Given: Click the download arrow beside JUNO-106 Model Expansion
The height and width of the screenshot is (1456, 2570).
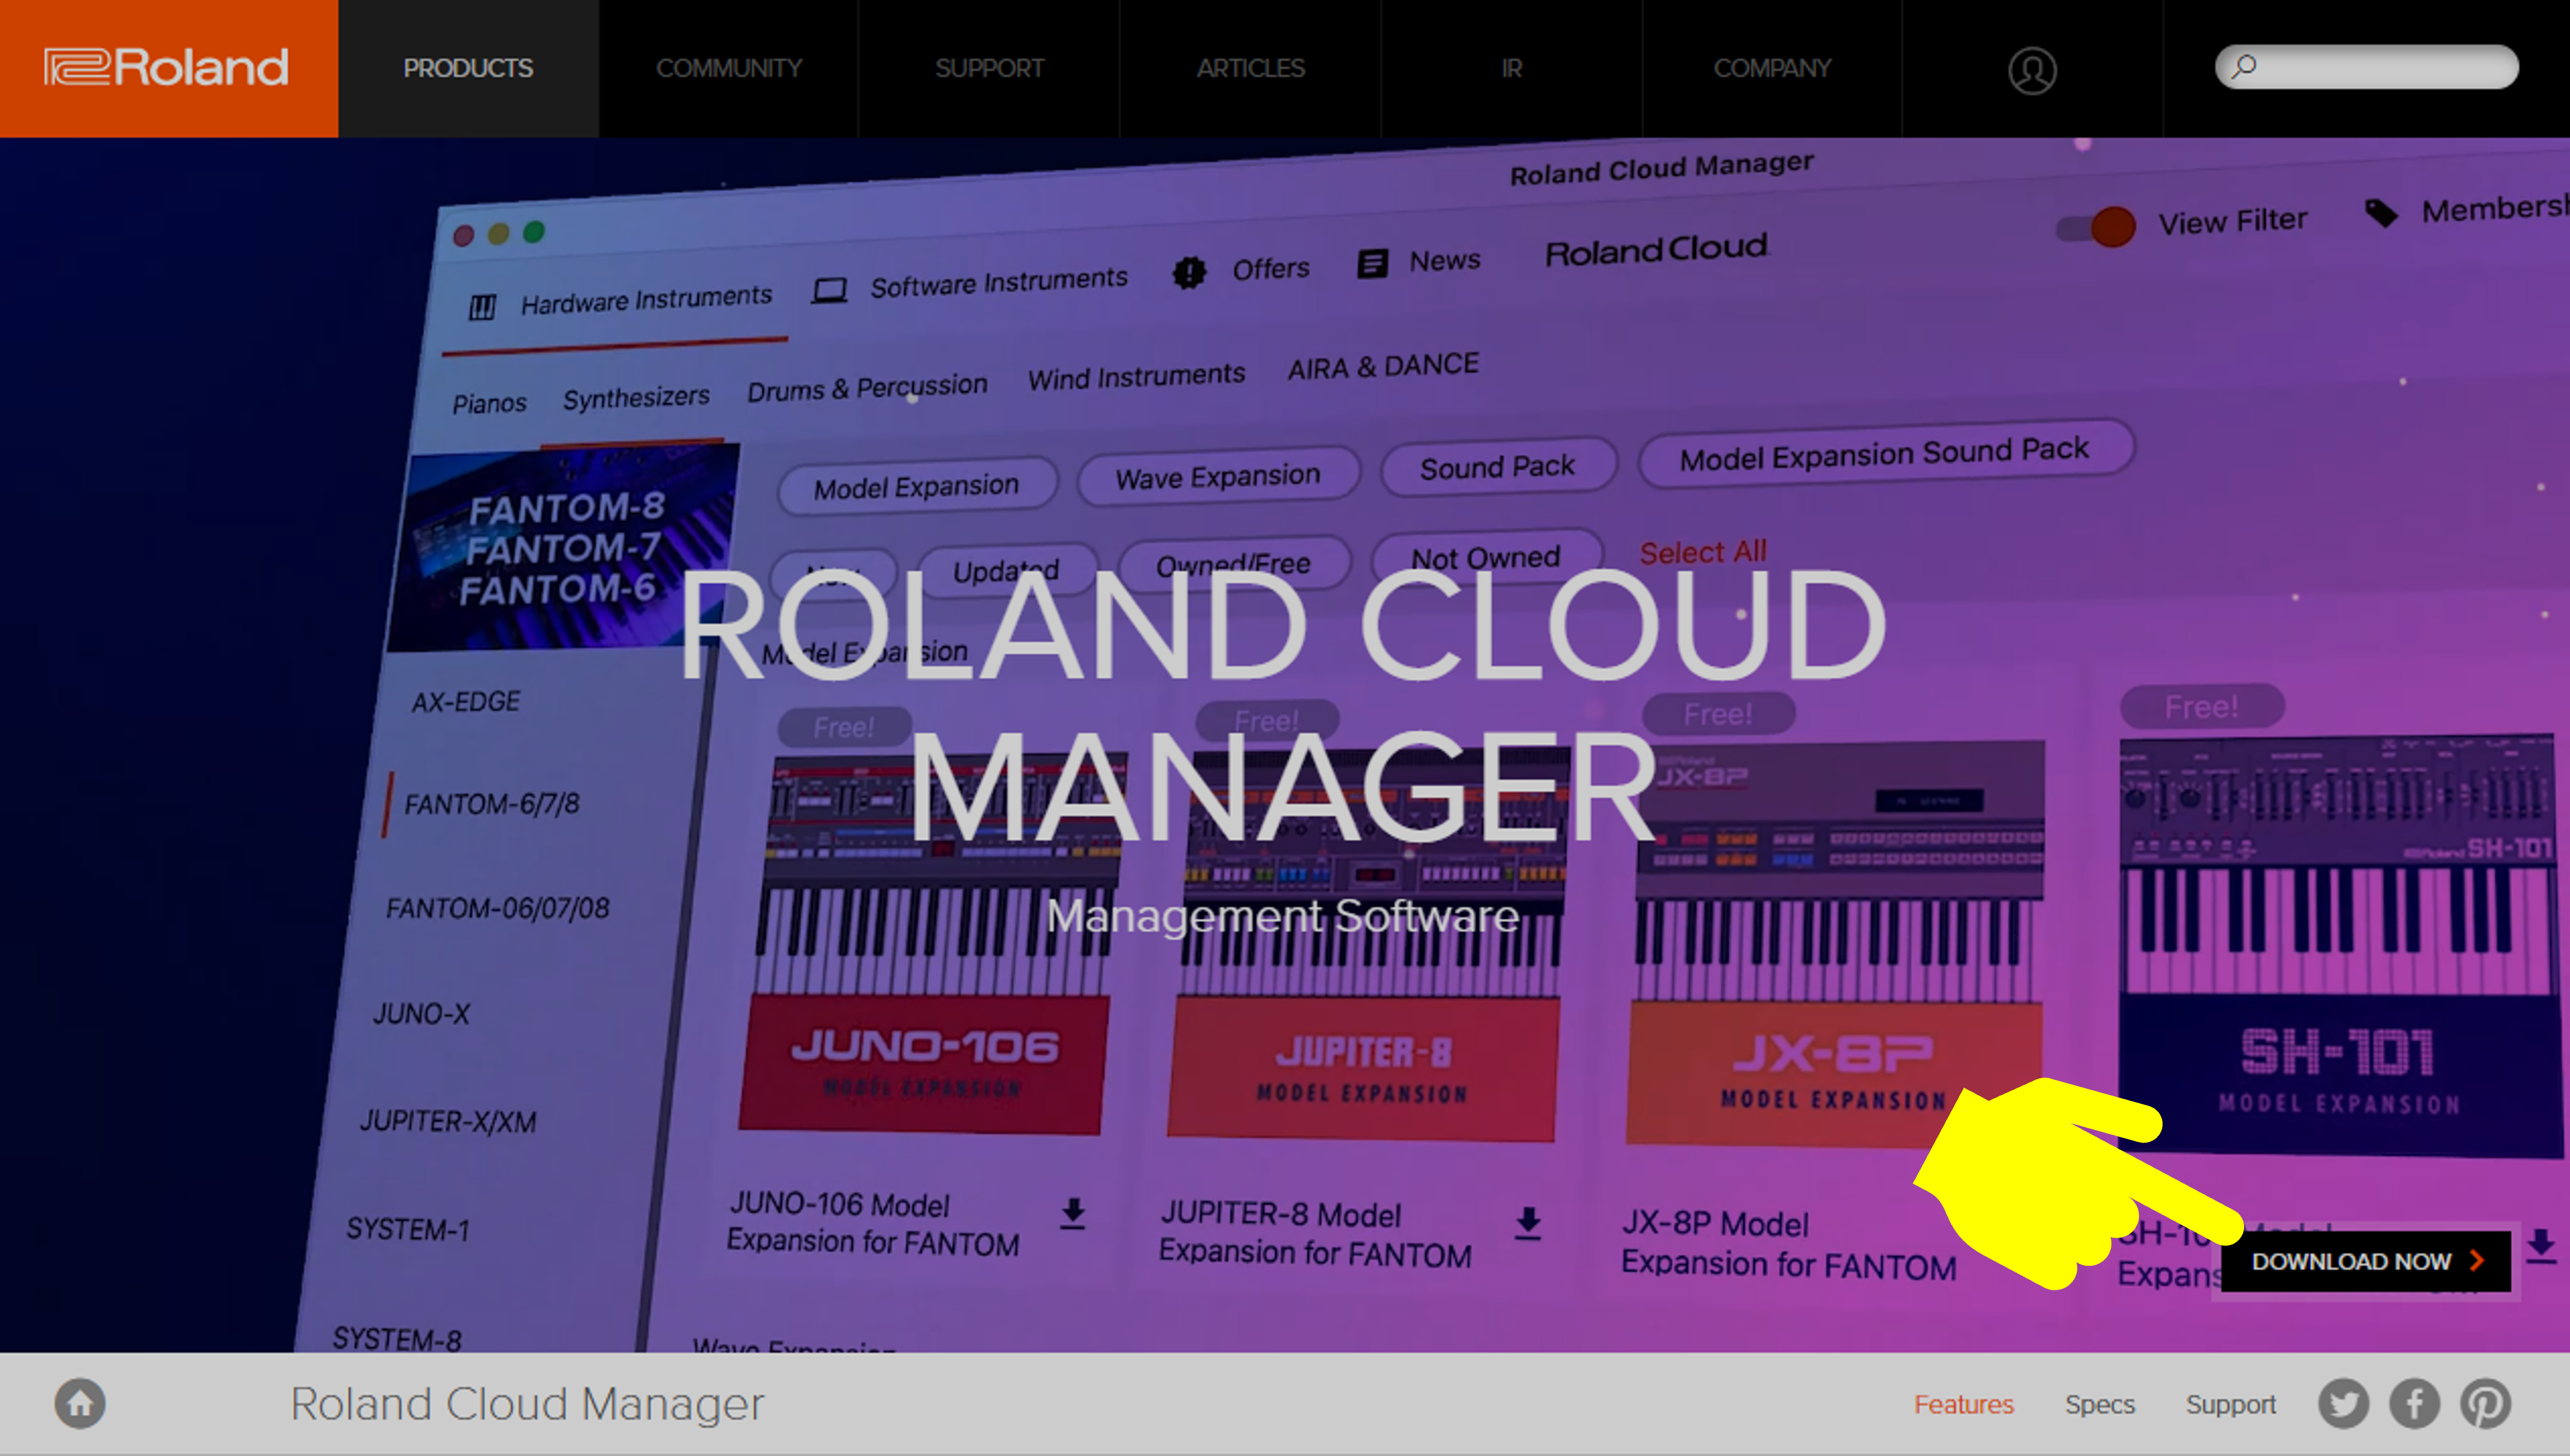Looking at the screenshot, I should pos(1073,1213).
